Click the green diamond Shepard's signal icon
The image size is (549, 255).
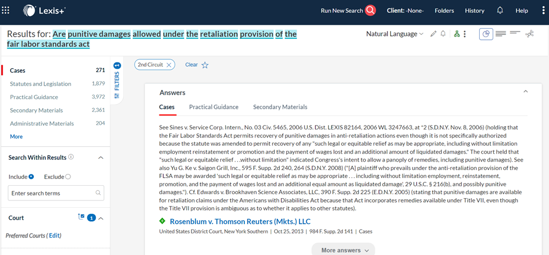[x=162, y=221]
